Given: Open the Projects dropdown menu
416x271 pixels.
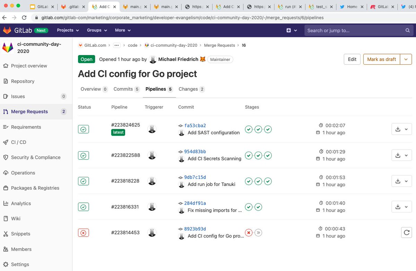Looking at the screenshot, I should click(x=68, y=30).
